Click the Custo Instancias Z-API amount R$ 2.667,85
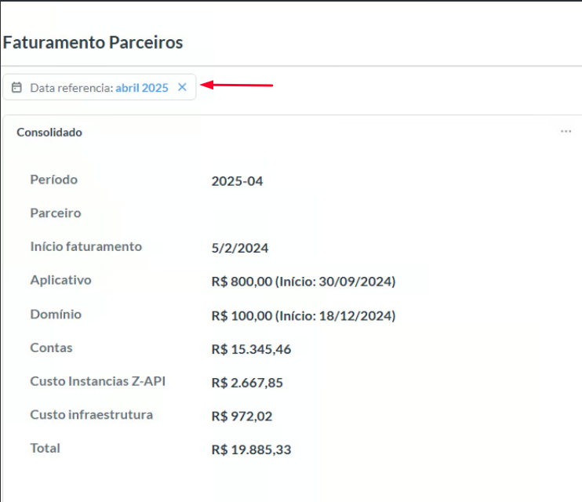 pyautogui.click(x=247, y=383)
